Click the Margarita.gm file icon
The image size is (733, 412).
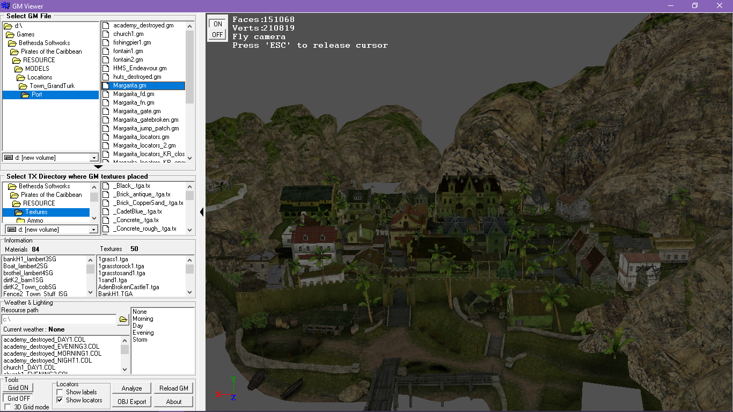point(106,85)
